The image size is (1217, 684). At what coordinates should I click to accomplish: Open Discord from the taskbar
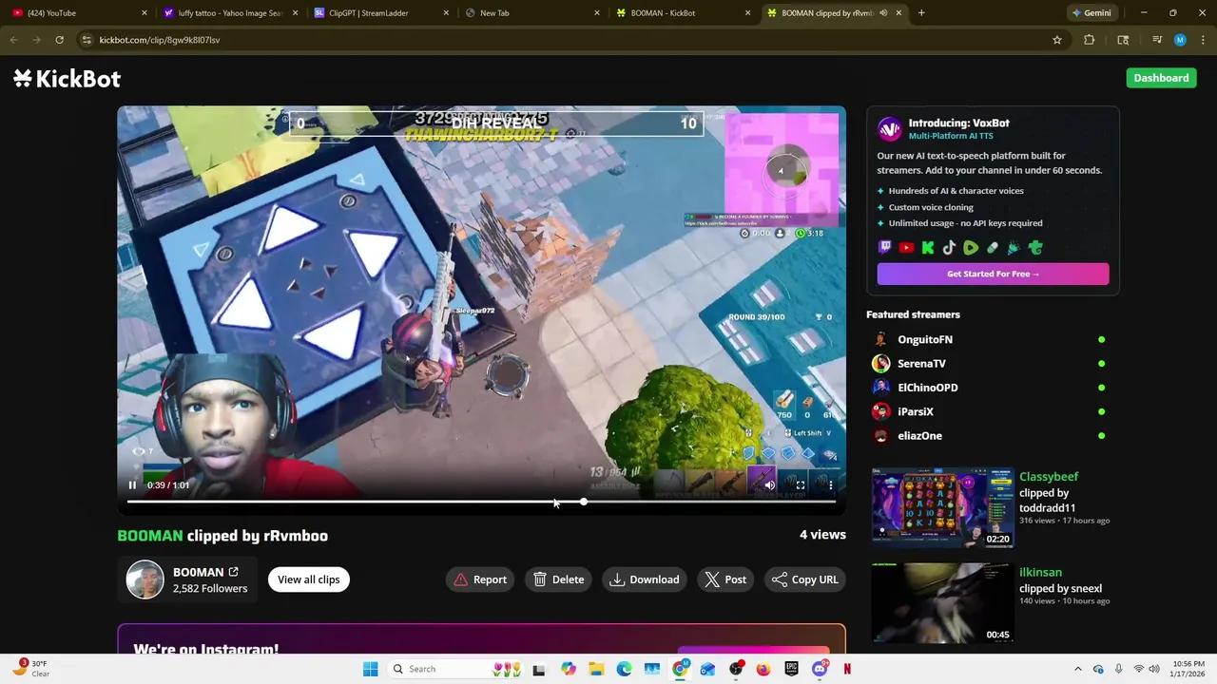820,669
